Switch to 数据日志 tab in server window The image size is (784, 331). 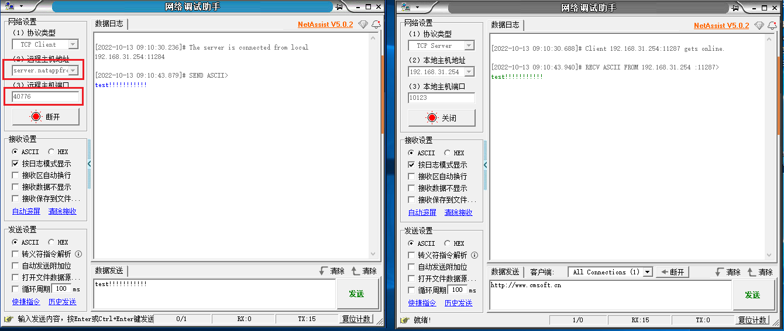[506, 25]
